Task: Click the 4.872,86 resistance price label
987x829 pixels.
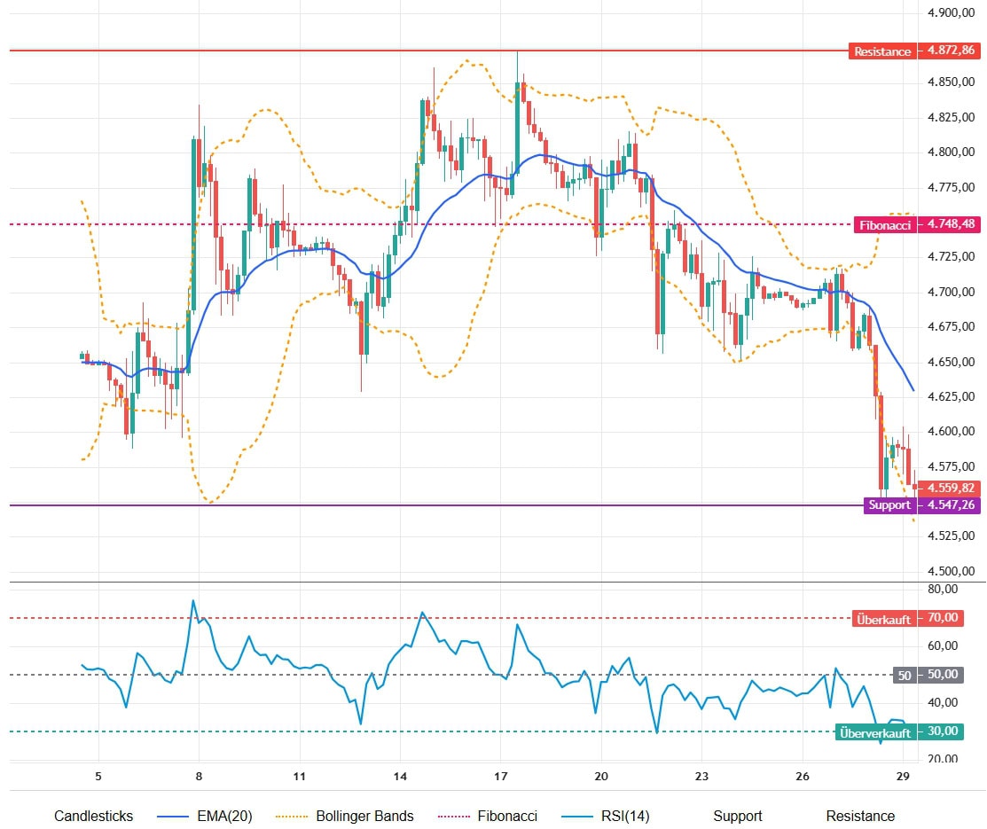Action: point(949,51)
